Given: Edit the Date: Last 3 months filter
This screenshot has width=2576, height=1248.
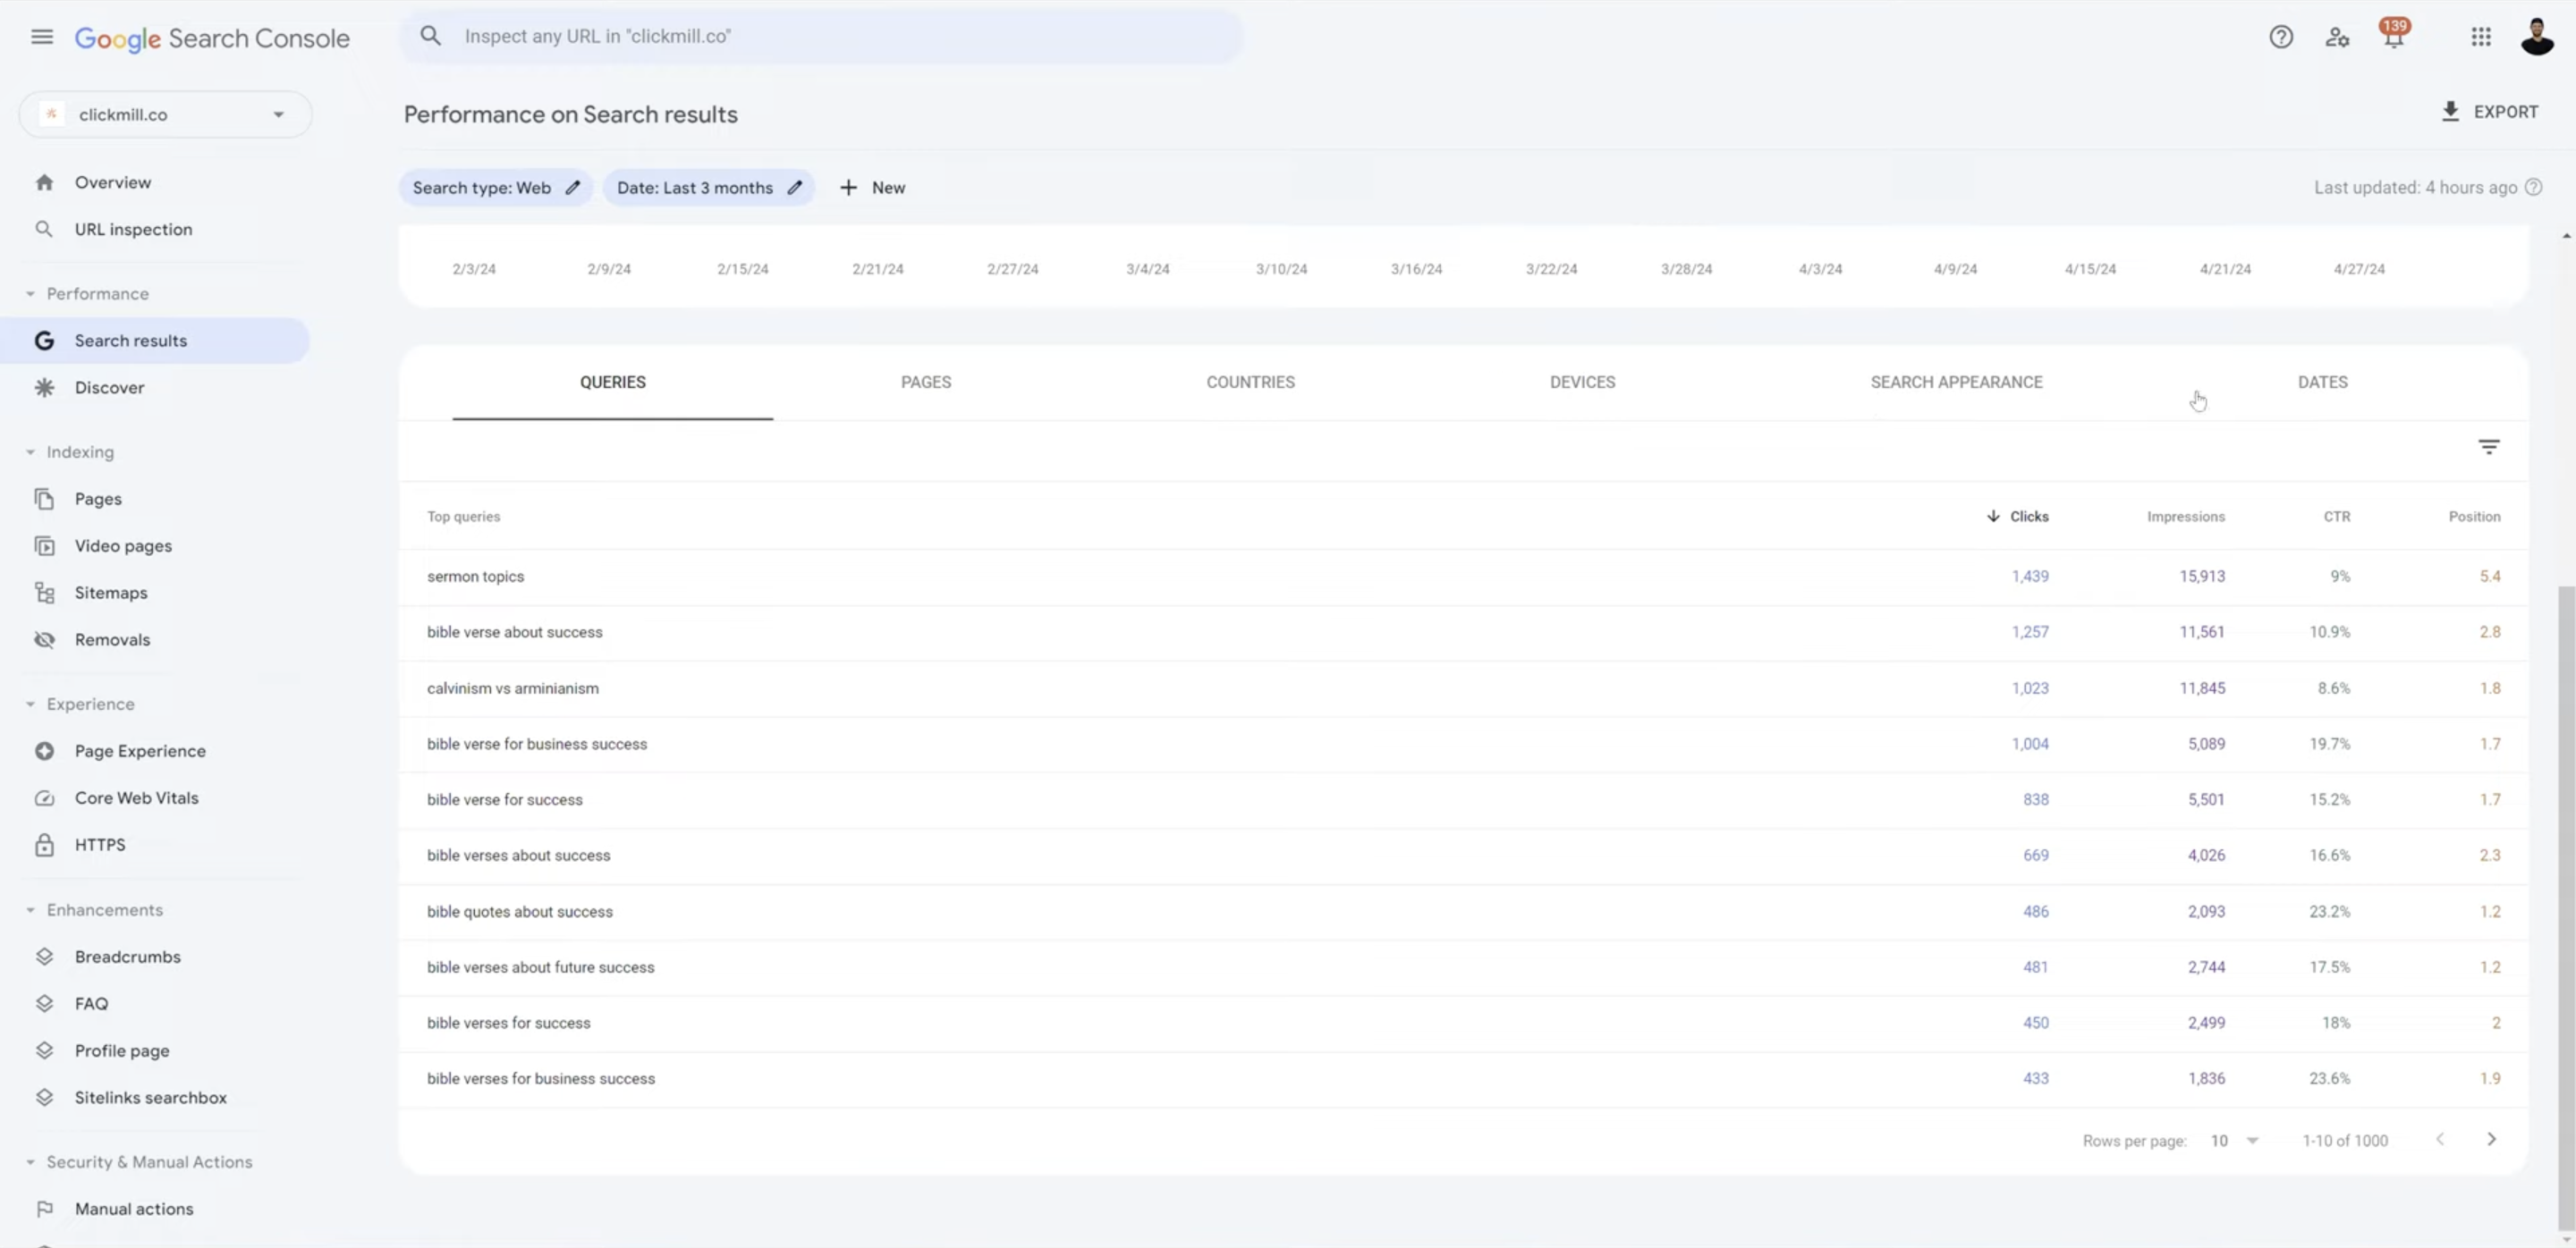Looking at the screenshot, I should click(x=709, y=188).
